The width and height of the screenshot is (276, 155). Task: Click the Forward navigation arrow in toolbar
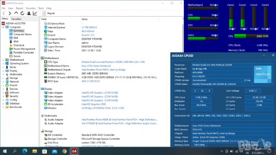[x=10, y=13]
